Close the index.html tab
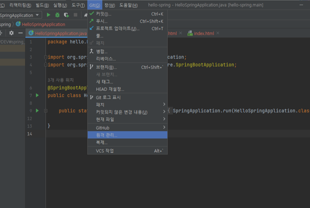Viewport: 310px width, 208px height. (x=218, y=33)
